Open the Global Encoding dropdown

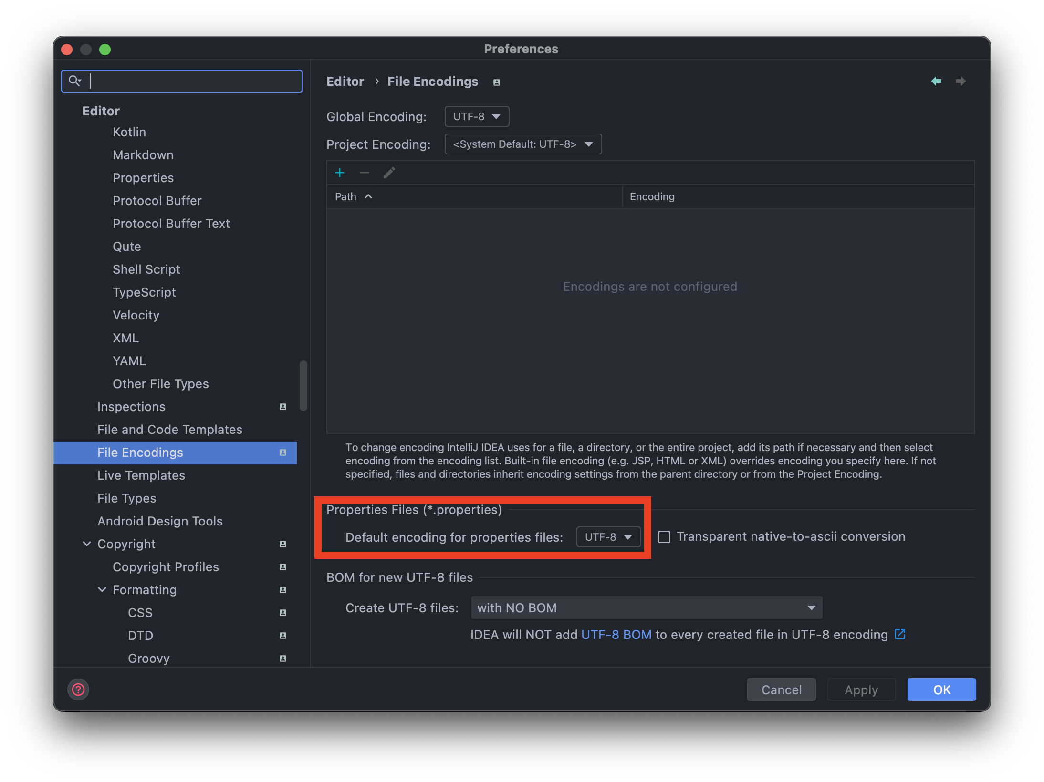coord(477,116)
